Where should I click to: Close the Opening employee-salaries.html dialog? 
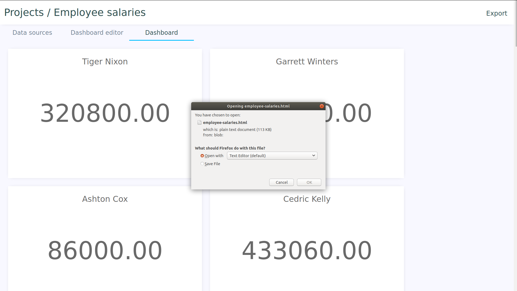coord(322,106)
